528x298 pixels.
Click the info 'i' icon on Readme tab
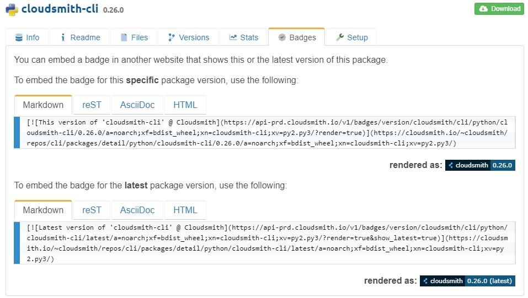pyautogui.click(x=63, y=37)
